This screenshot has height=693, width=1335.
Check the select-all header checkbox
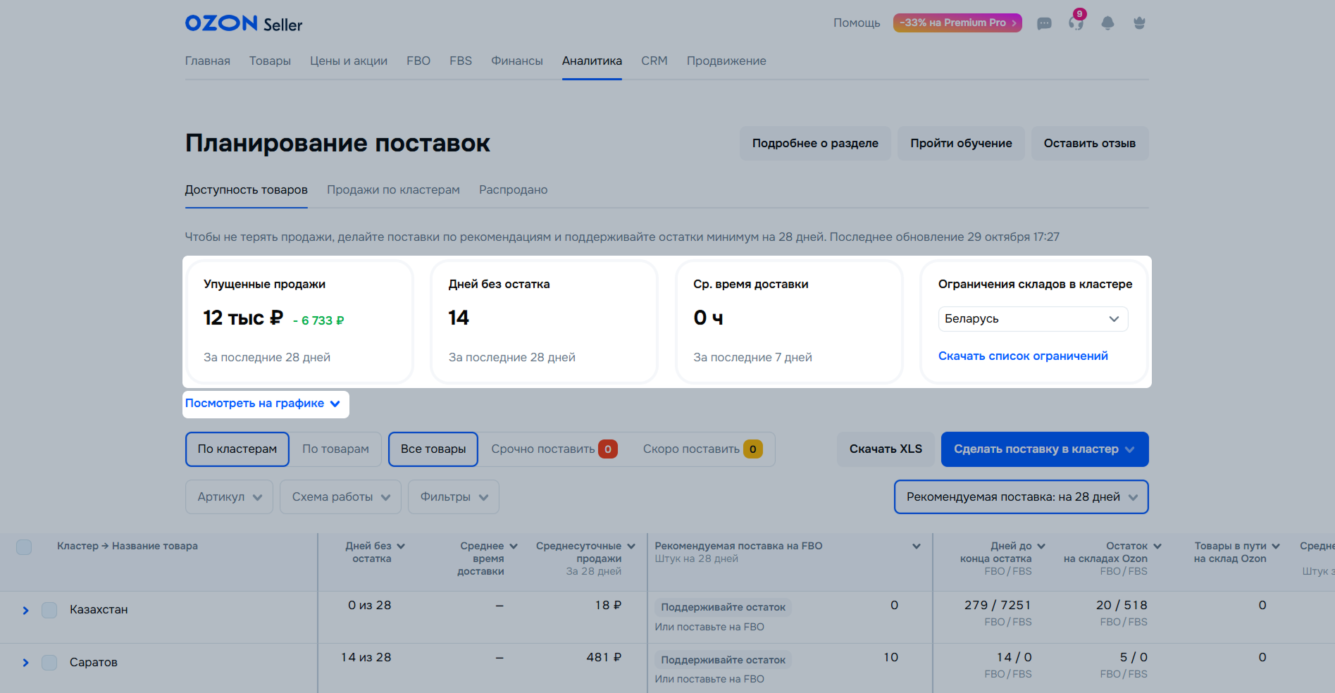point(24,547)
